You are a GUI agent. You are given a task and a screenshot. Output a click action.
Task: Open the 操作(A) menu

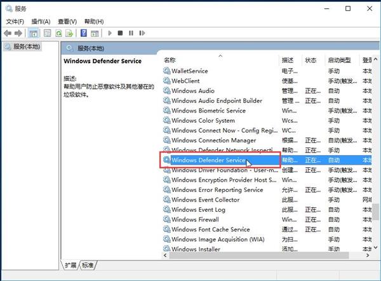pos(41,22)
